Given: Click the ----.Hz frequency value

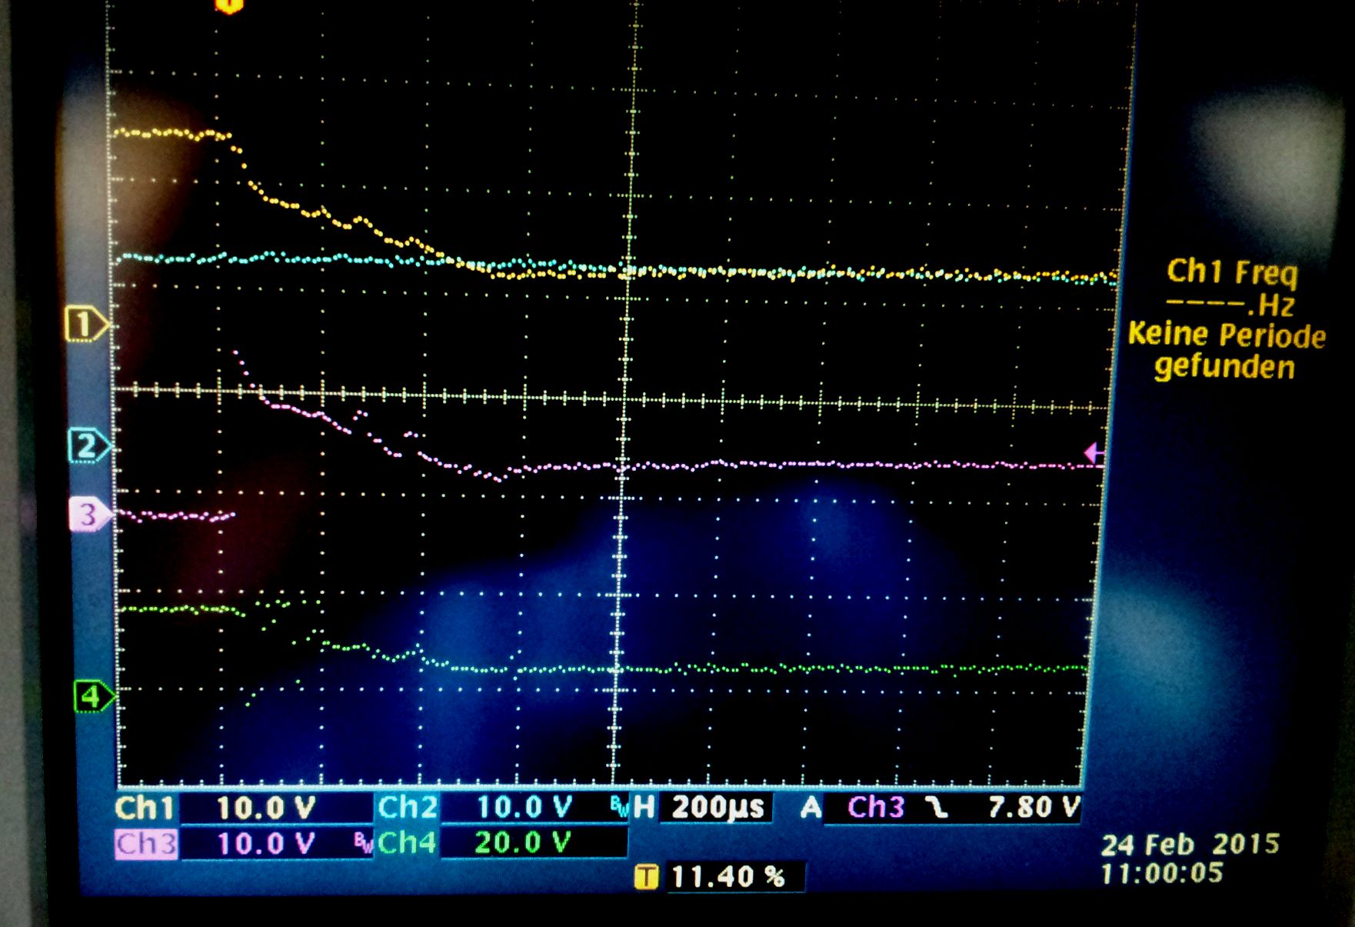Looking at the screenshot, I should click(1230, 305).
